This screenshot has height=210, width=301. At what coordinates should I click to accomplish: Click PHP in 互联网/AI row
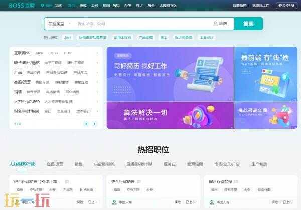[x=68, y=53]
